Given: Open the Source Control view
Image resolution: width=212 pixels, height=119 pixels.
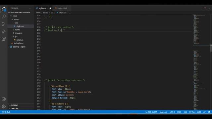Looking at the screenshot, I should tap(4, 24).
